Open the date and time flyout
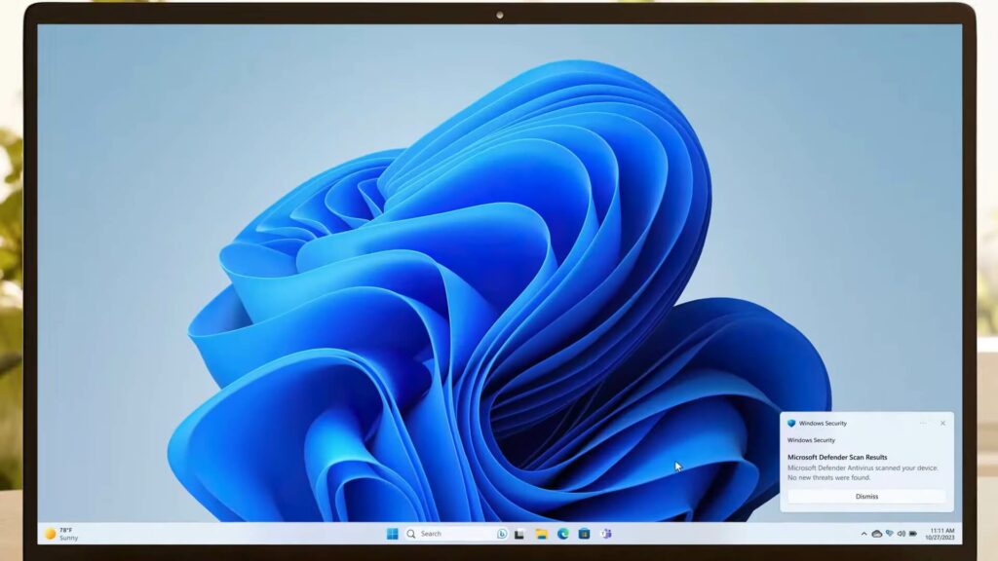Viewport: 998px width, 561px height. tap(940, 534)
